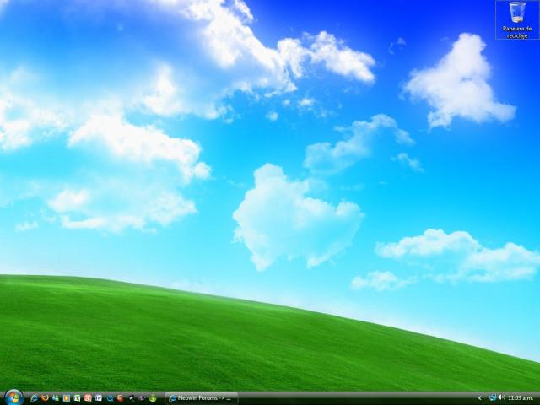This screenshot has width=540, height=405.
Task: Open the green round quick launch icon
Action: 153,398
